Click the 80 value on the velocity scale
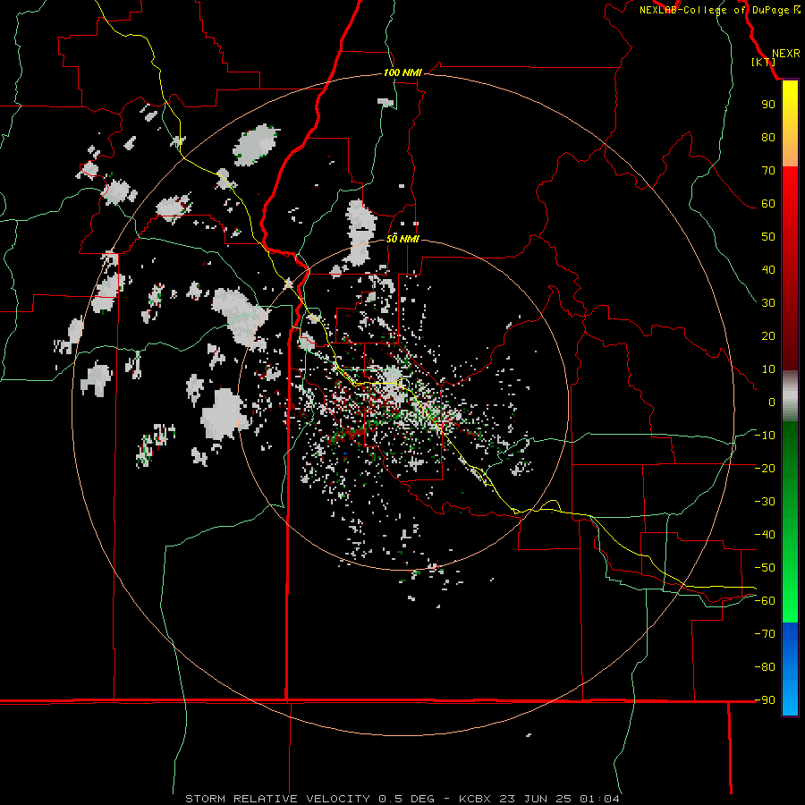The height and width of the screenshot is (805, 805). (768, 138)
